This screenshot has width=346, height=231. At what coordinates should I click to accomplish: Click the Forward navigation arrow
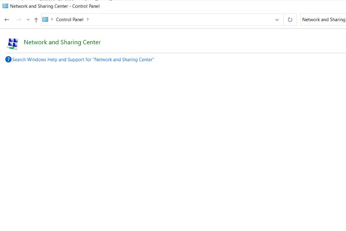point(18,20)
